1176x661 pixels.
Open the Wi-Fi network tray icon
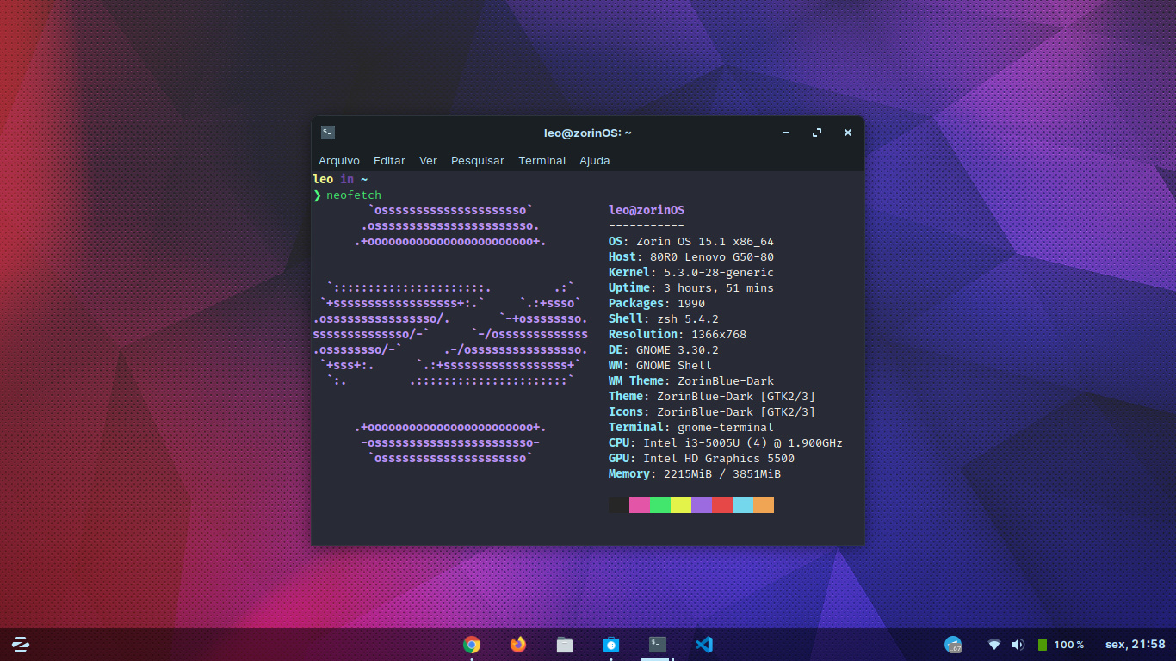click(994, 645)
